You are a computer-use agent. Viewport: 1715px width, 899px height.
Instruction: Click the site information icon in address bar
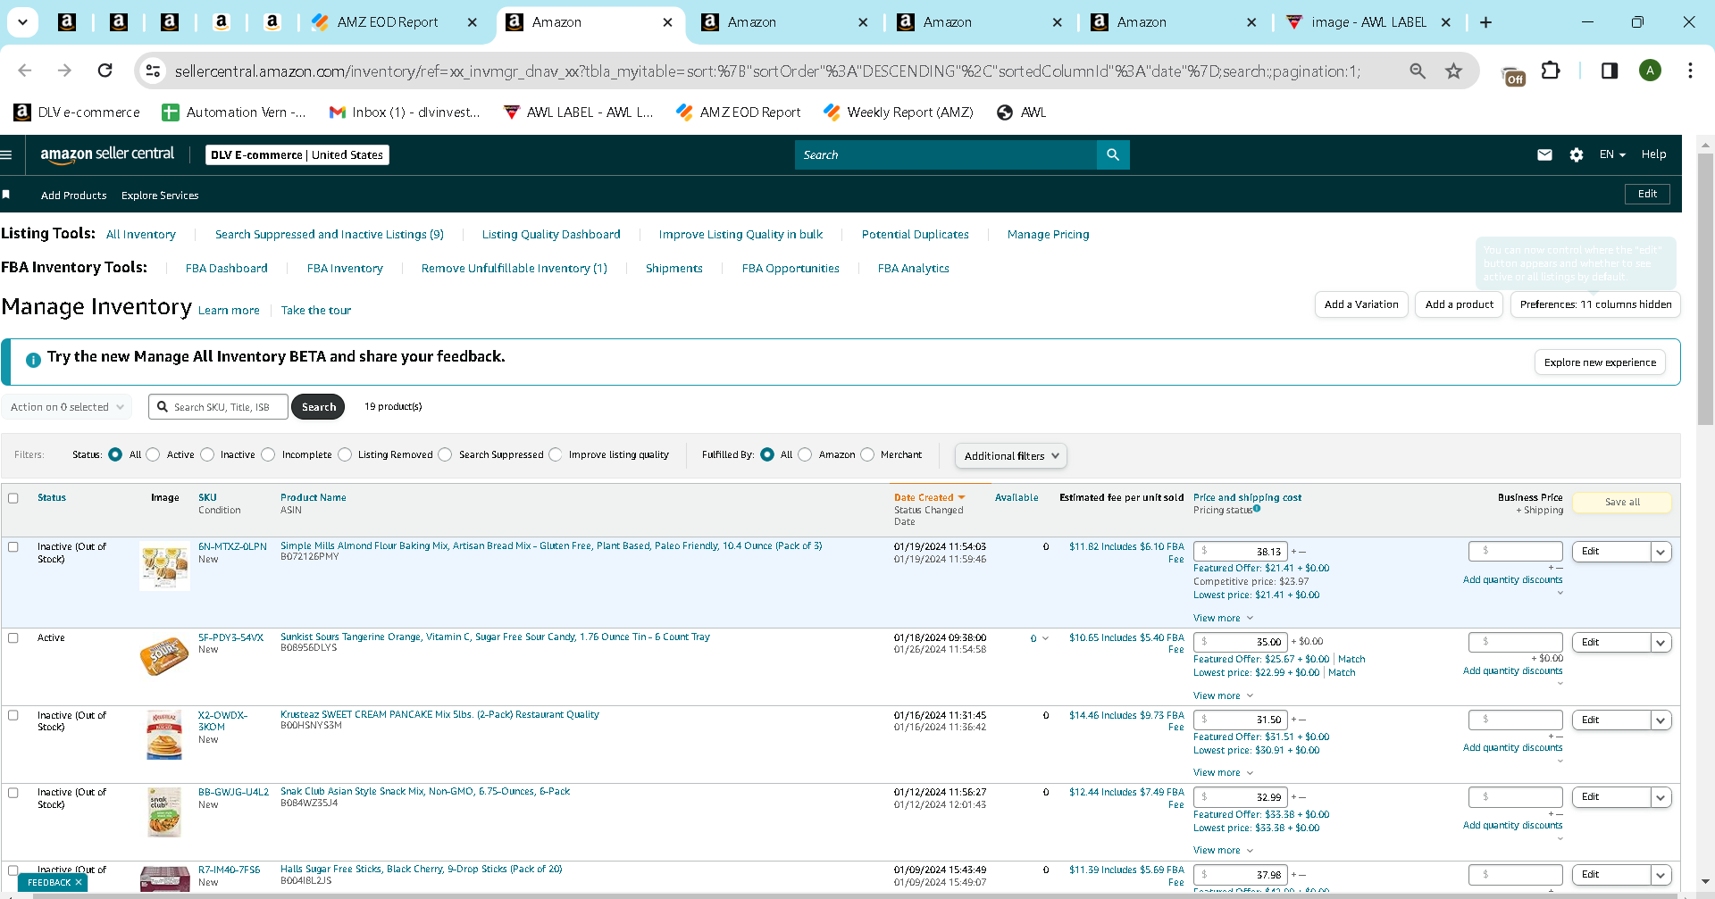[x=154, y=71]
